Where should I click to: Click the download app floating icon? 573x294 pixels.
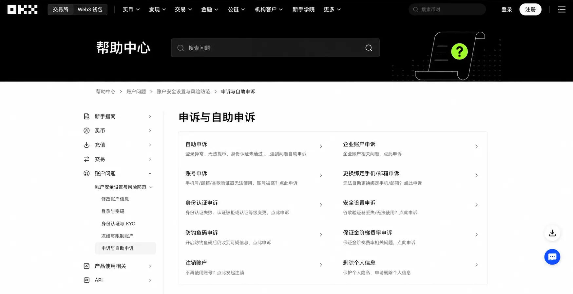pyautogui.click(x=552, y=233)
